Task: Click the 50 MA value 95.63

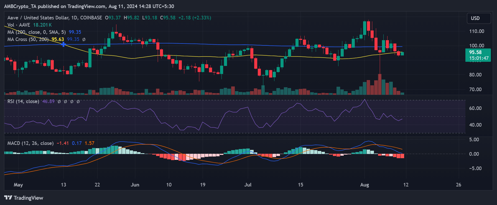Action: (58, 39)
